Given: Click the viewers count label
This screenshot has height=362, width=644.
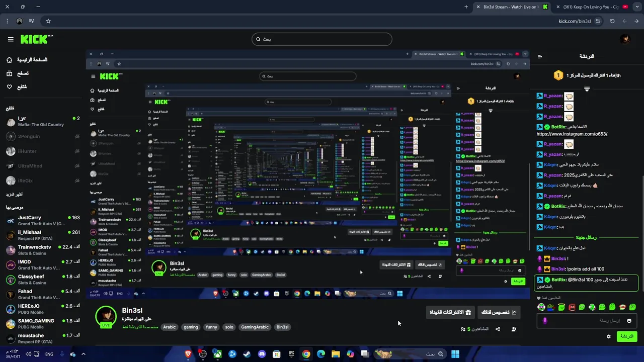Looking at the screenshot, I should click(475, 329).
